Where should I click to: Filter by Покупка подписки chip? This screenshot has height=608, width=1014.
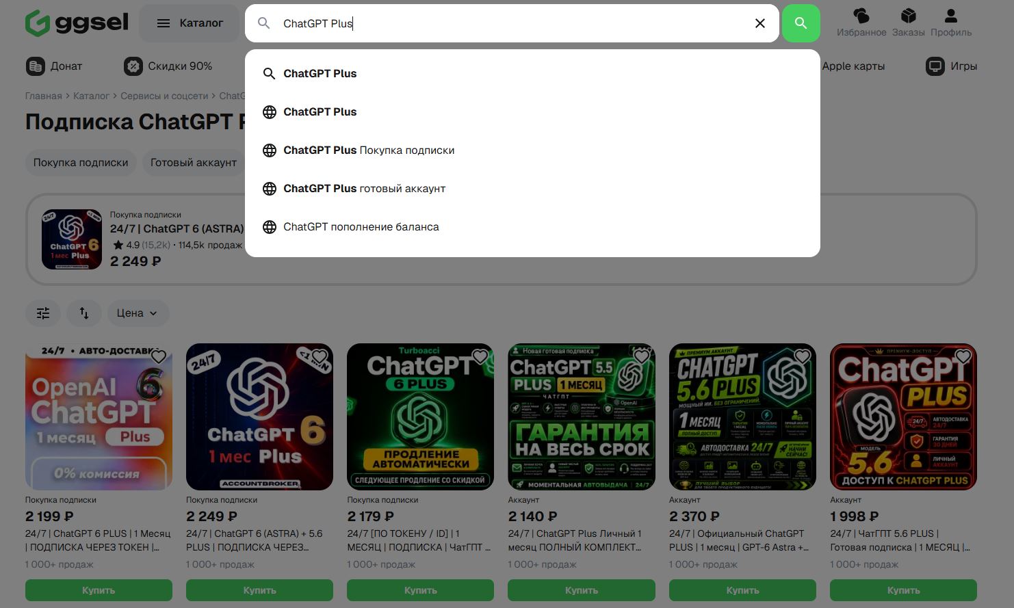(81, 163)
